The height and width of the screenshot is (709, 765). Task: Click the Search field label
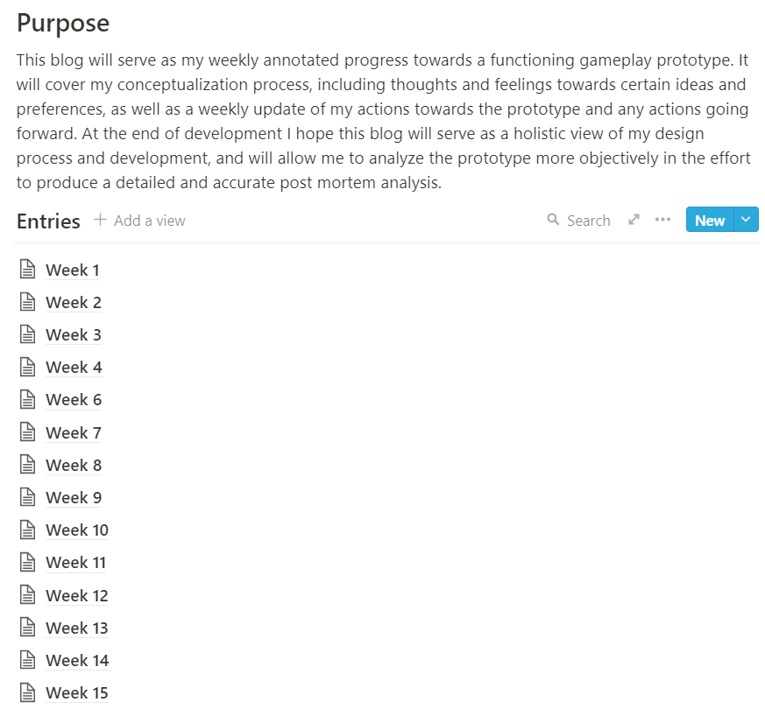tap(588, 221)
